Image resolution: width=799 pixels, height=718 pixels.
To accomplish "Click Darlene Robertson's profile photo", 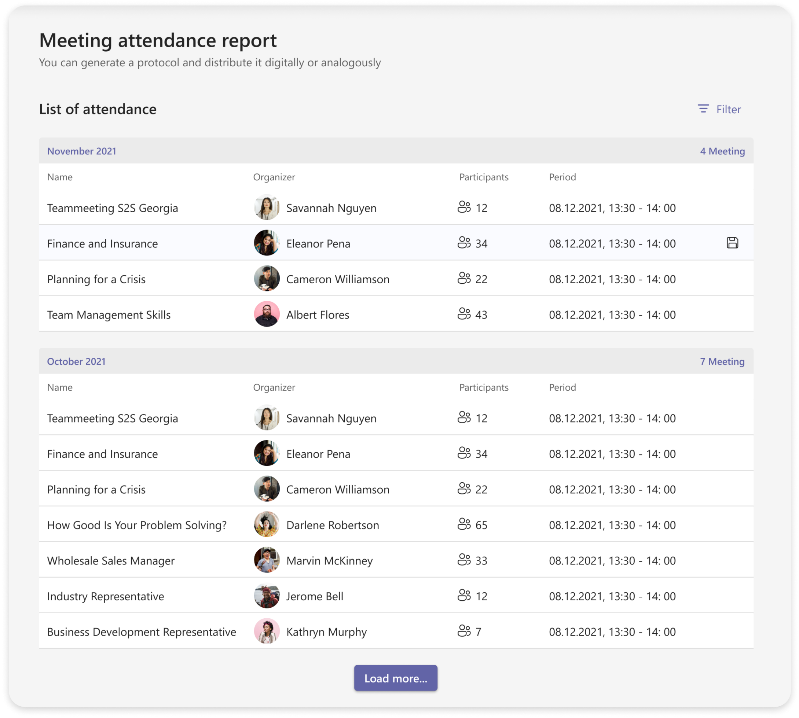I will click(267, 525).
